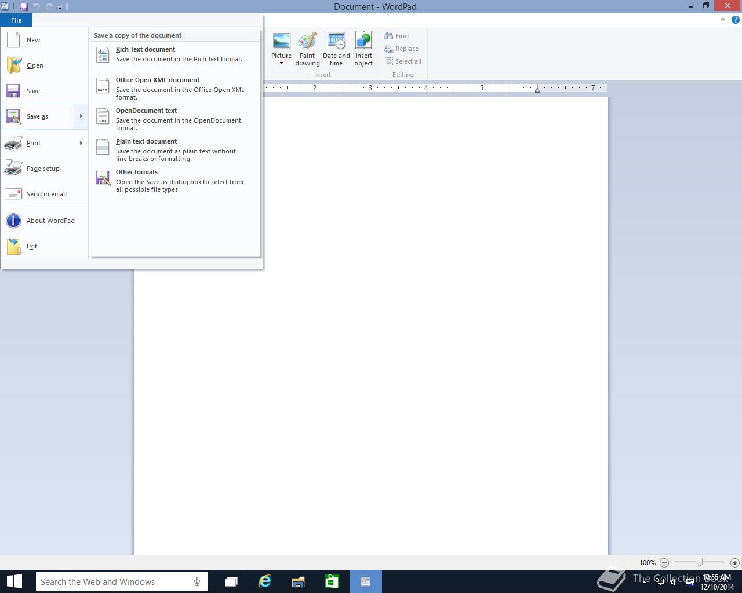This screenshot has height=593, width=742.
Task: Click the ruler right indent marker
Action: click(538, 90)
